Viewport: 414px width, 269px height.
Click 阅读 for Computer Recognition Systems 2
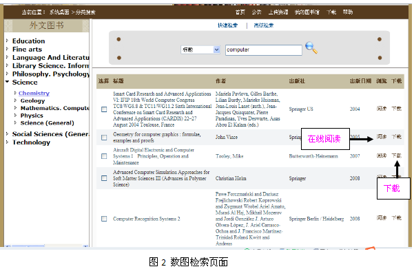(x=382, y=218)
